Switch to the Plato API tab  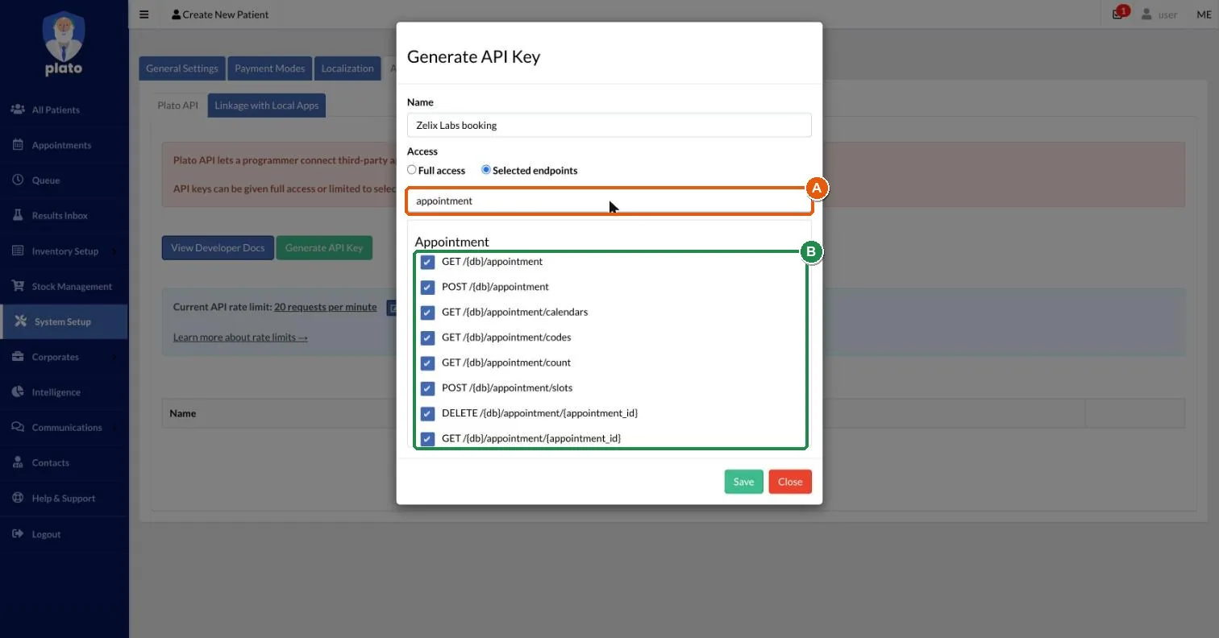[177, 106]
